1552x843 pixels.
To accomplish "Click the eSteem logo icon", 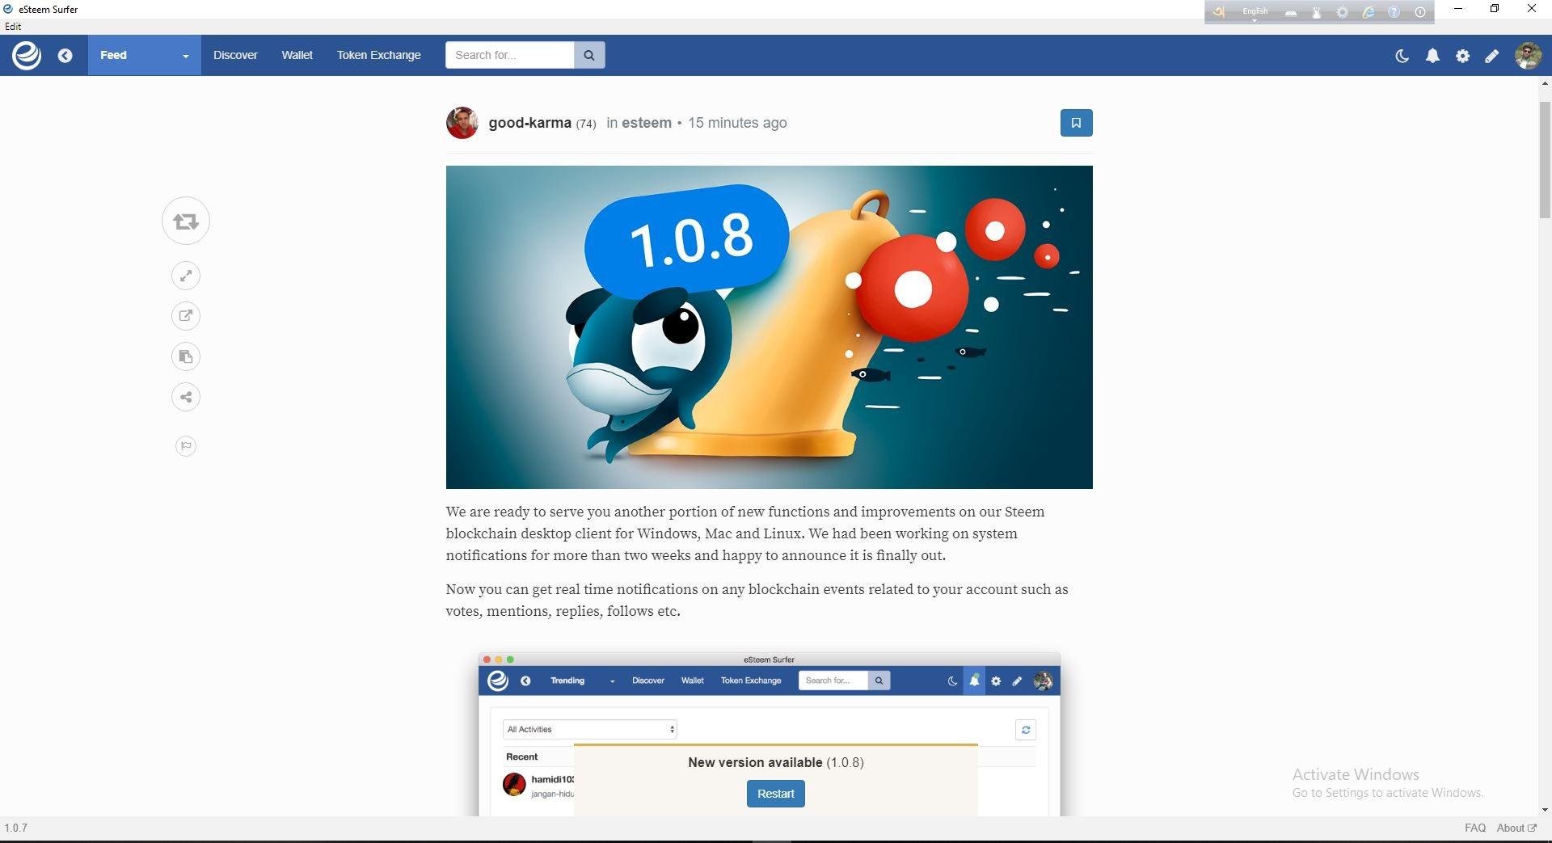I will point(27,55).
